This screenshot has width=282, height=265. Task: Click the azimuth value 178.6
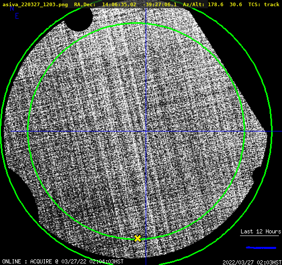point(216,4)
